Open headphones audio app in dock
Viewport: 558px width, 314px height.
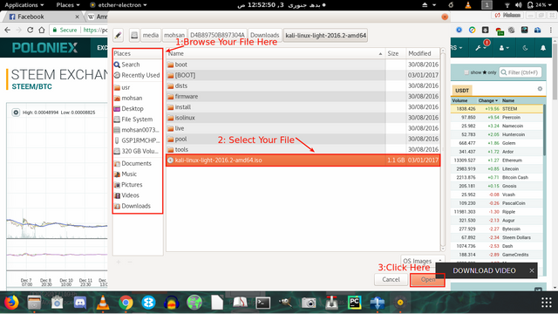point(172,303)
